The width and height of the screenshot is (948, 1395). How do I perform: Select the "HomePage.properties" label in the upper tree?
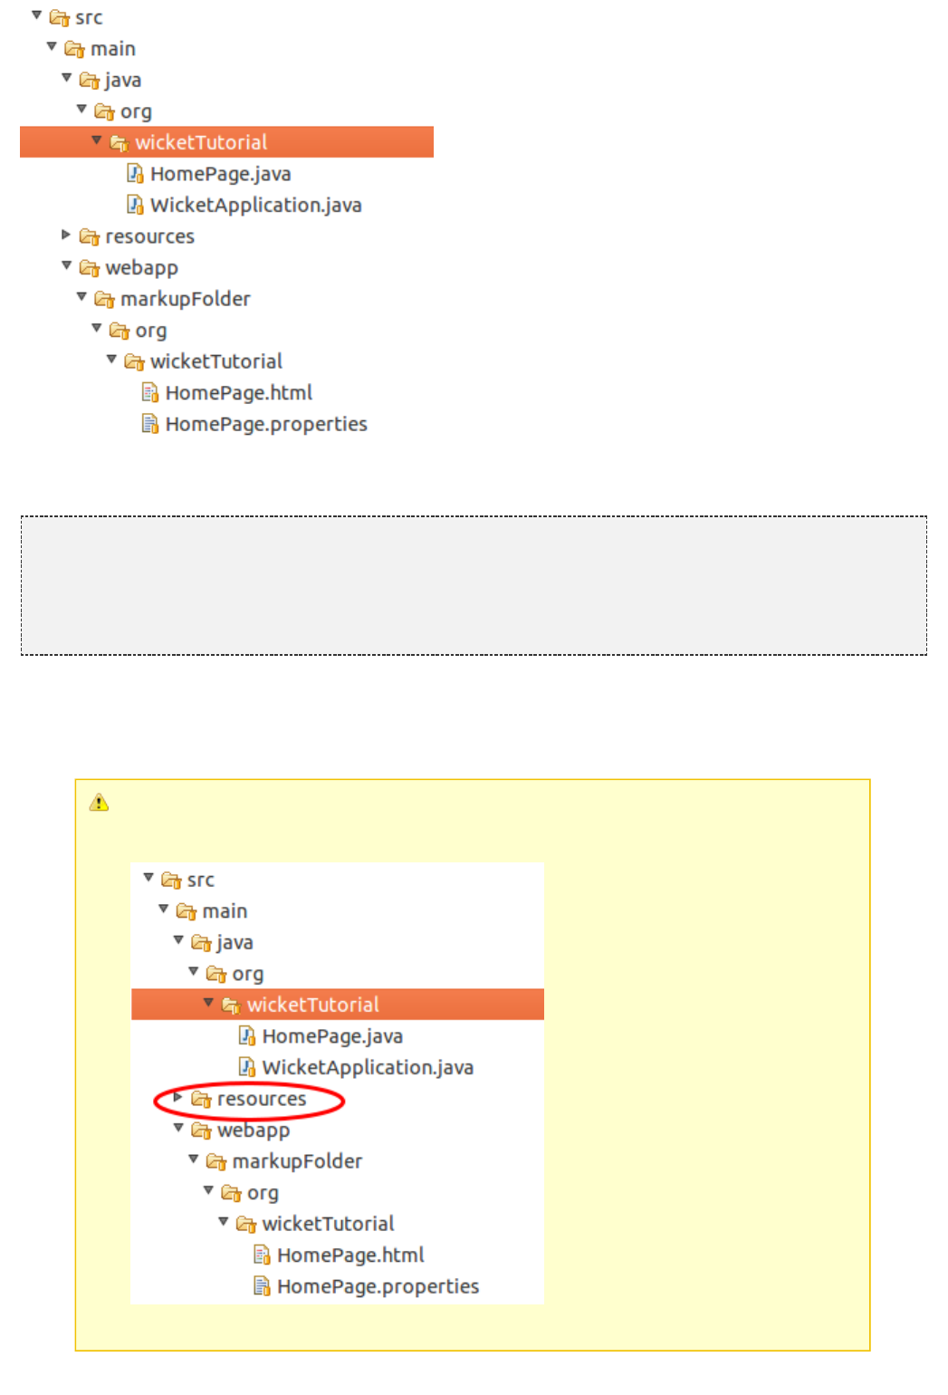(266, 425)
